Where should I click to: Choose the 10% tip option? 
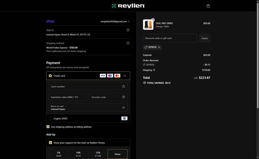tap(78, 154)
